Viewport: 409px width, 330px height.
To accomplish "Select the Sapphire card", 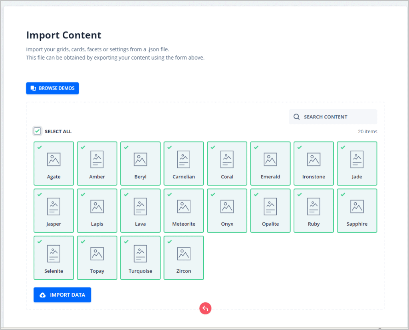I will point(357,211).
